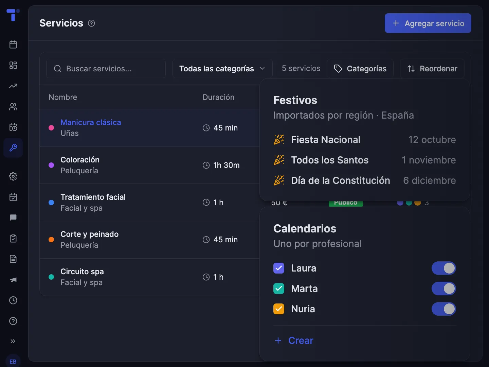Click clock icon in Circuito spa row
Viewport: 489px width, 367px height.
(206, 277)
